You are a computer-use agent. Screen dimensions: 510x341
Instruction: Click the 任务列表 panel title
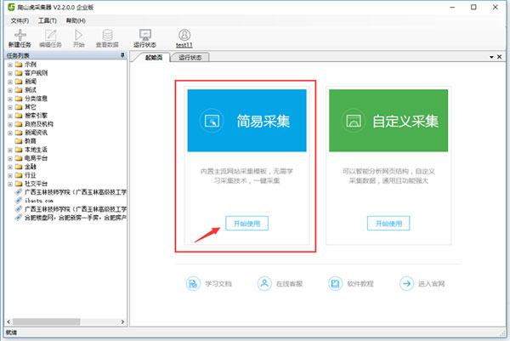18,55
